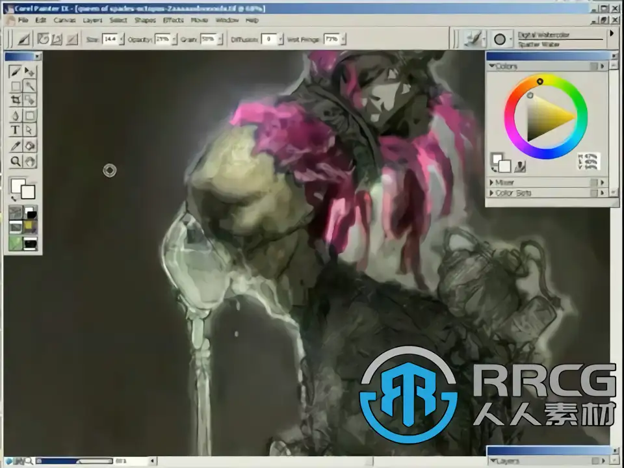Click the Grain value field
The width and height of the screenshot is (624, 468).
208,39
